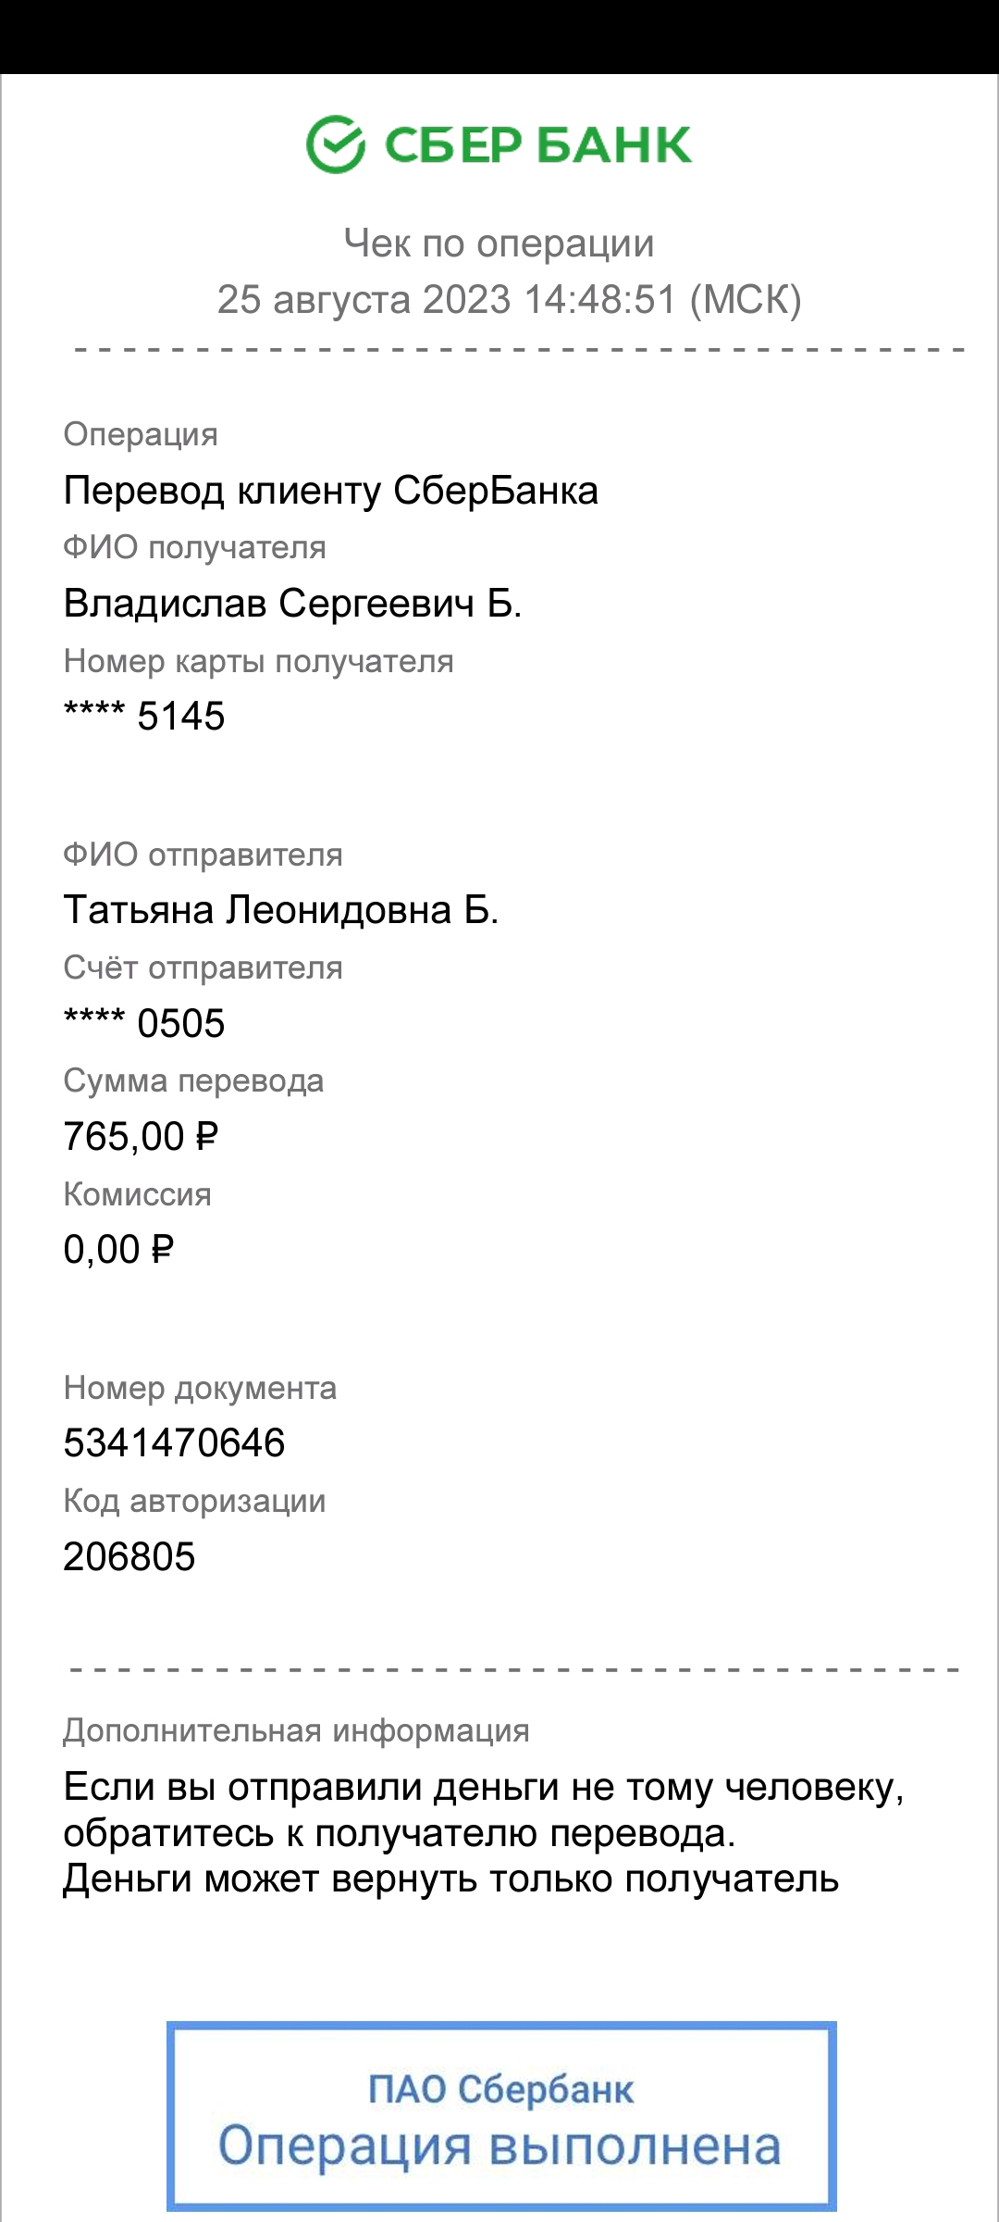Select authorization code 206805
Screen dimensions: 999x2222
point(129,1556)
